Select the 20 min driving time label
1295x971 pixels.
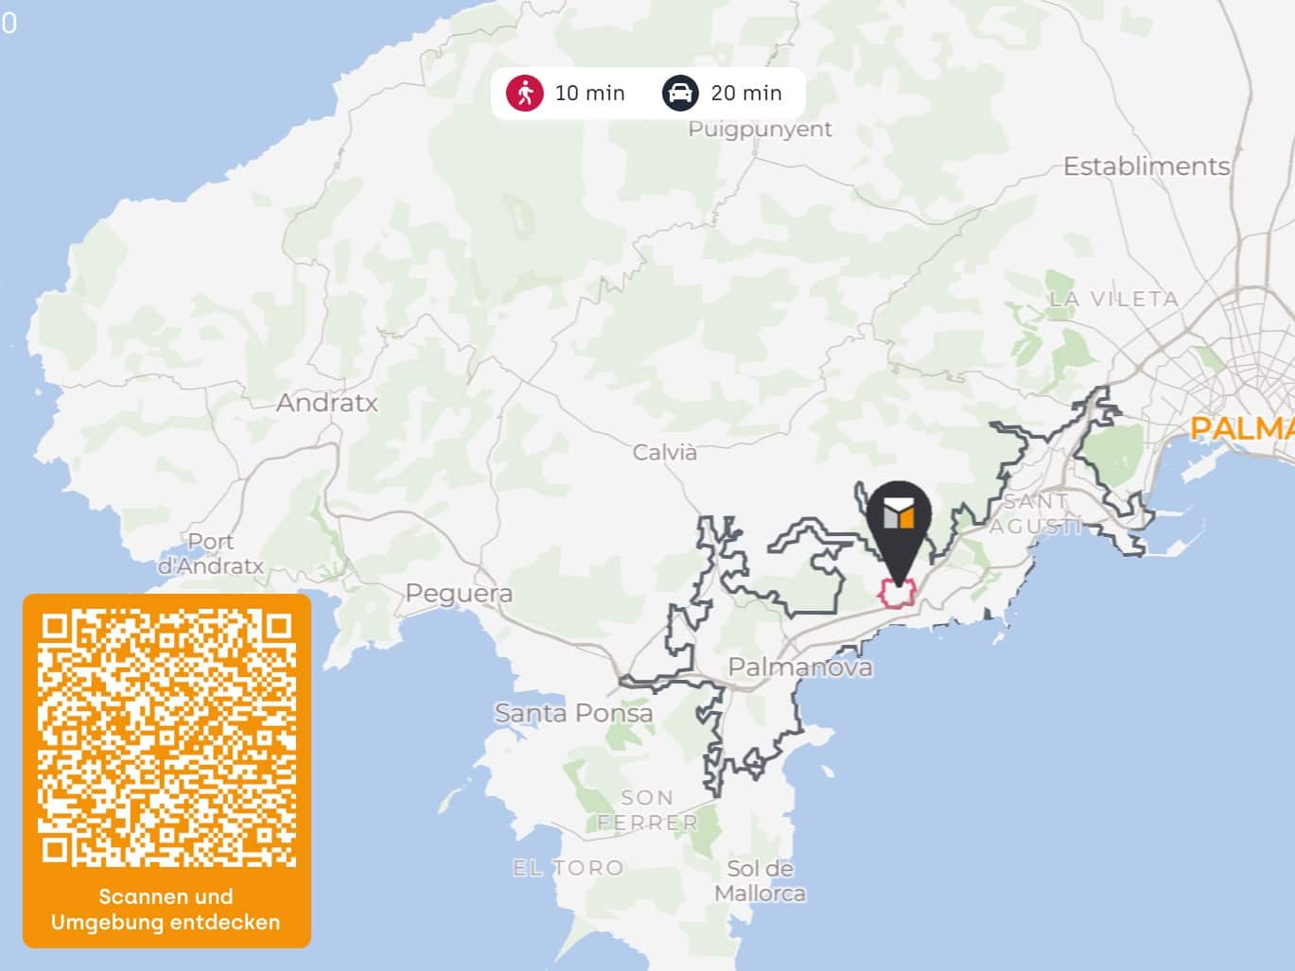(x=746, y=93)
